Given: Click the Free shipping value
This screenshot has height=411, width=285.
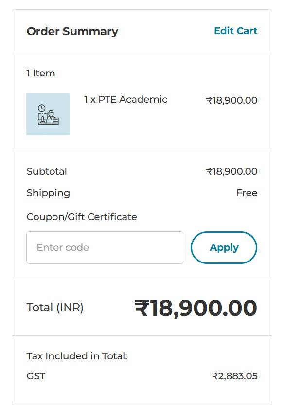Looking at the screenshot, I should coord(247,193).
